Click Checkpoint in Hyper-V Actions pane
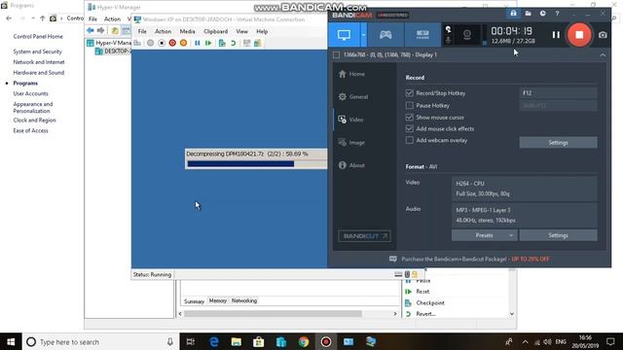Image resolution: width=623 pixels, height=350 pixels. pos(430,302)
